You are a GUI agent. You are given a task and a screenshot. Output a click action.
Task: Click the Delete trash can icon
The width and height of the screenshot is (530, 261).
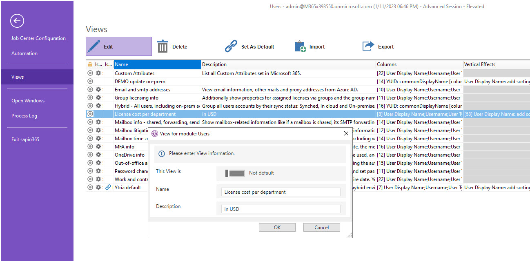163,46
